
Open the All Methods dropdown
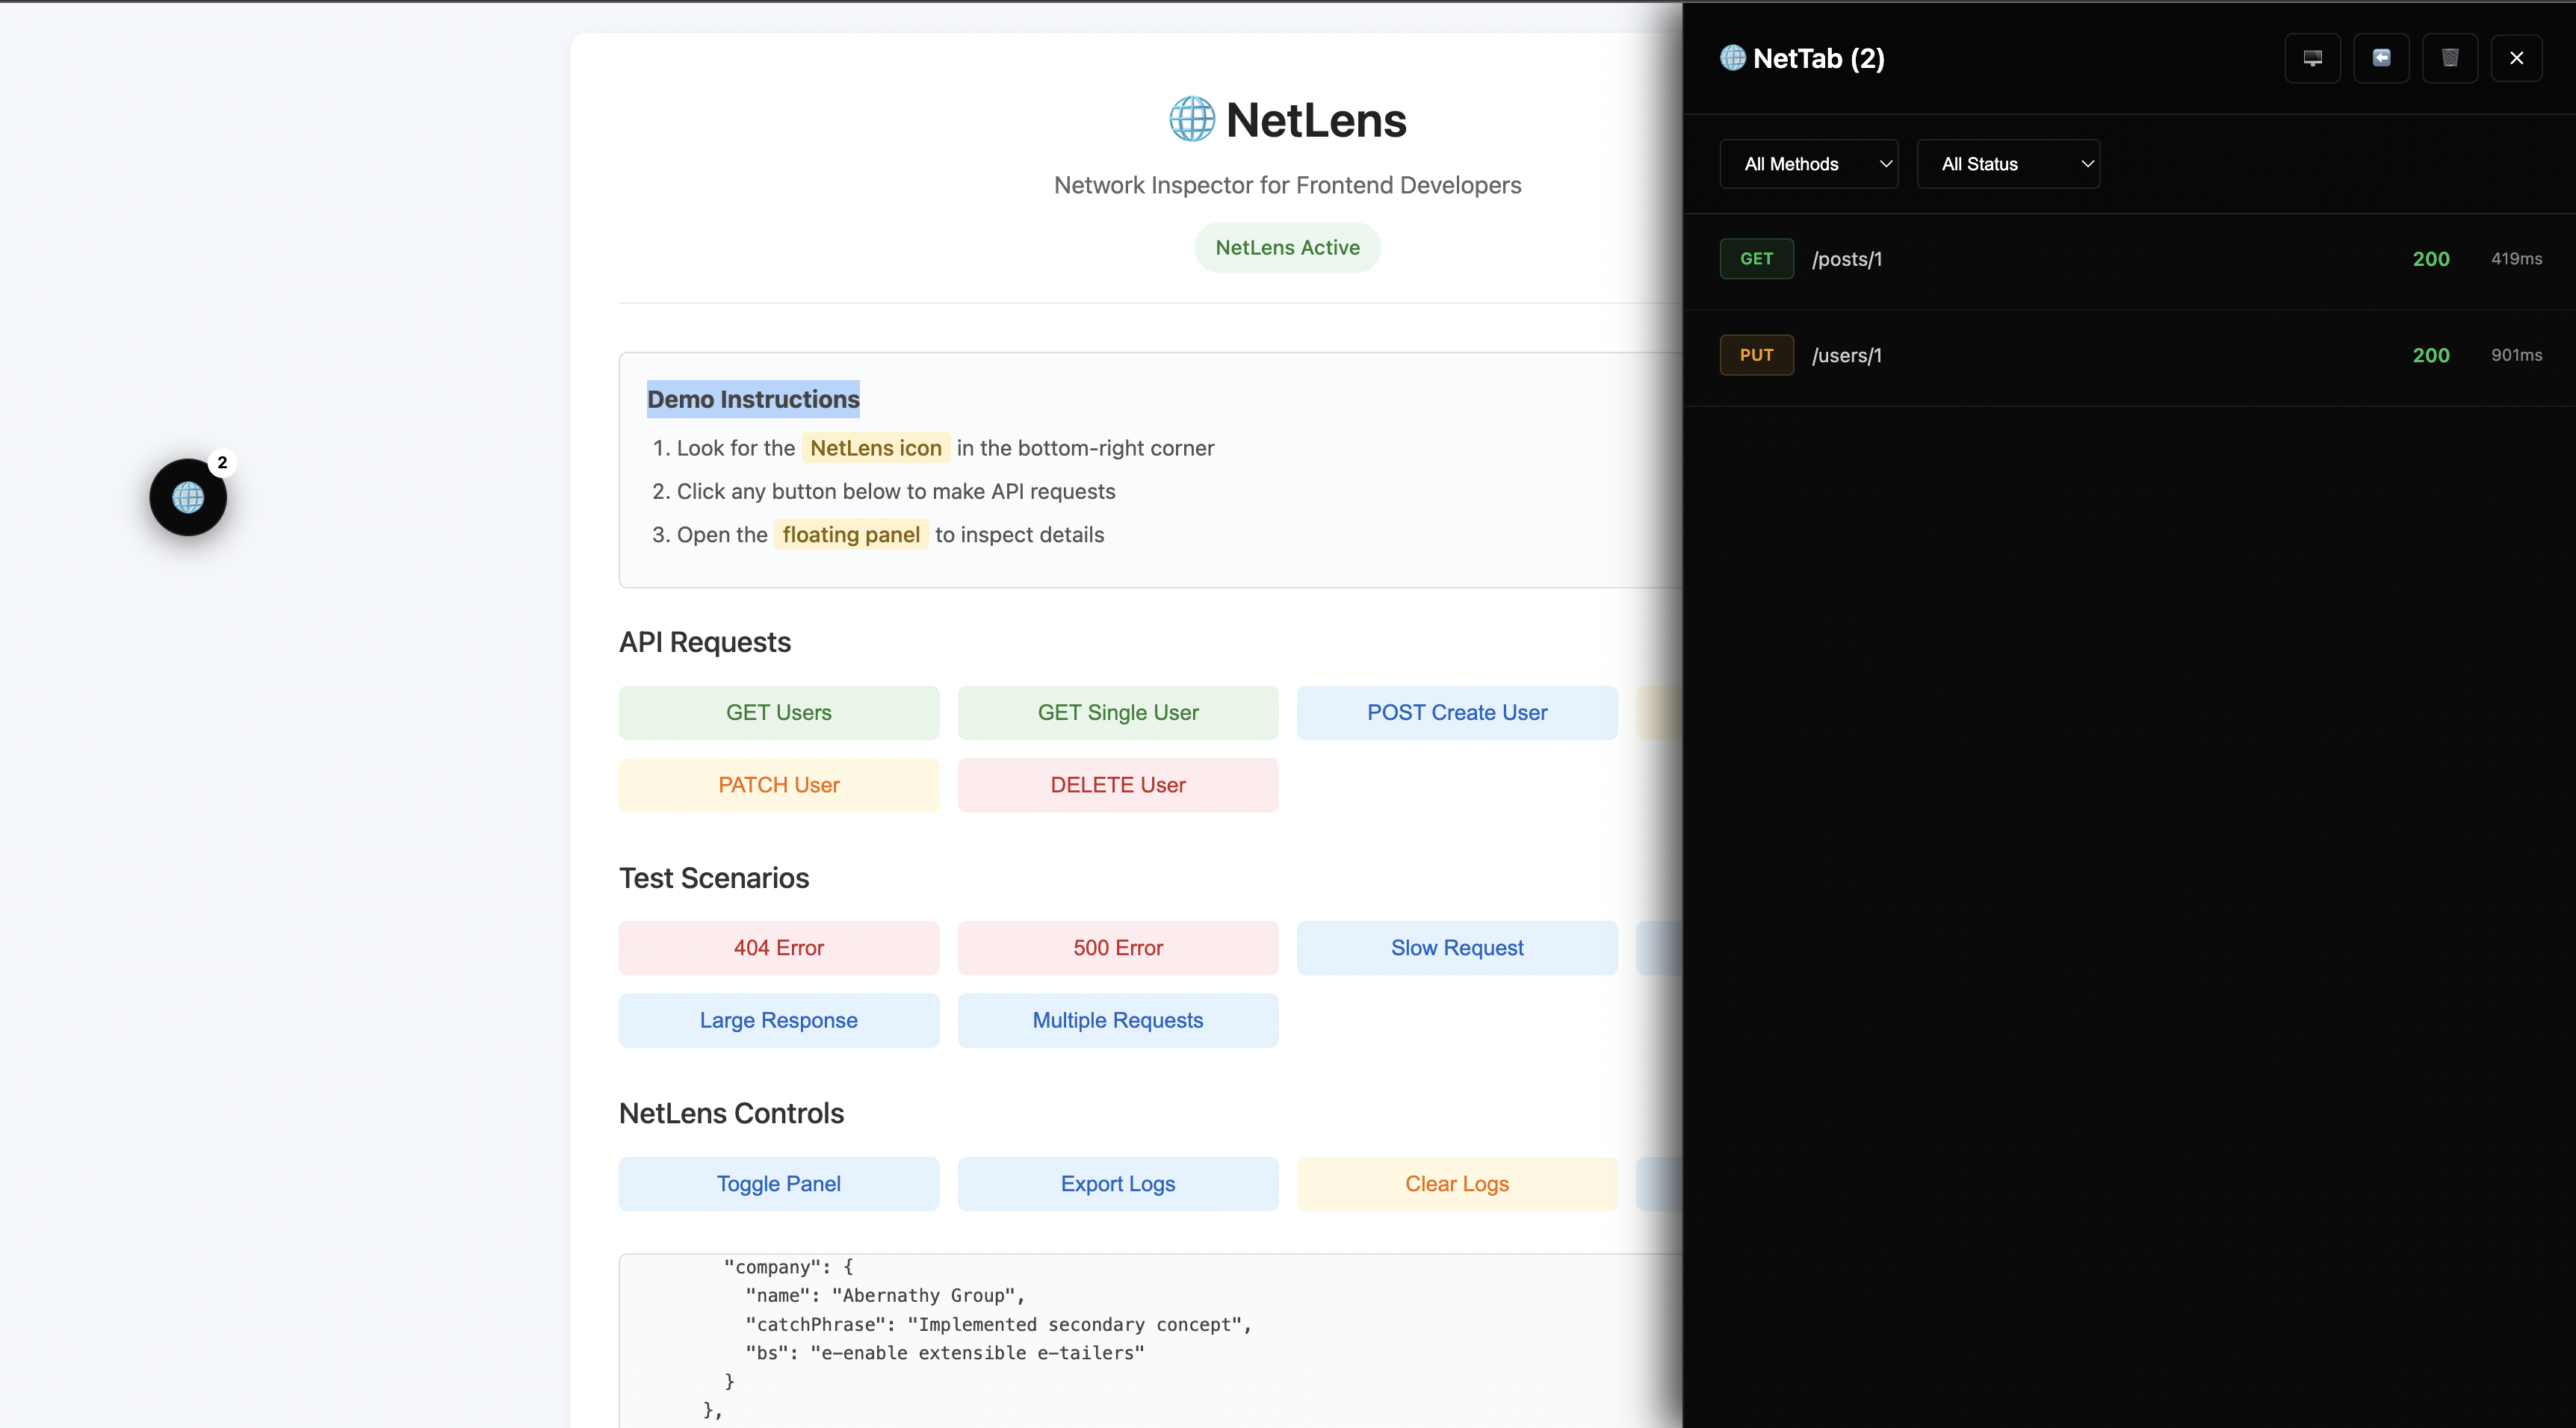1808,164
